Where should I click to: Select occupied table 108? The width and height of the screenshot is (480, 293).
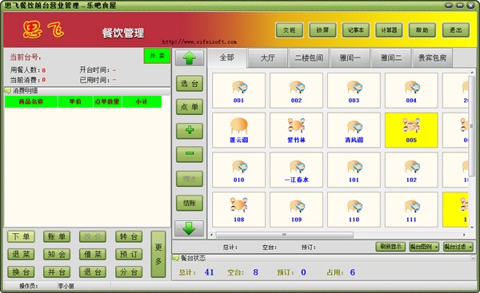click(238, 210)
